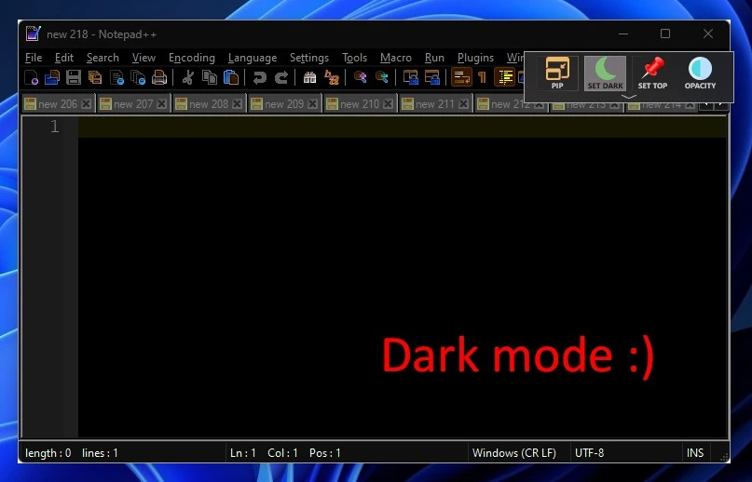Image resolution: width=752 pixels, height=482 pixels.
Task: Switch to the new 208 tab
Action: click(x=209, y=104)
